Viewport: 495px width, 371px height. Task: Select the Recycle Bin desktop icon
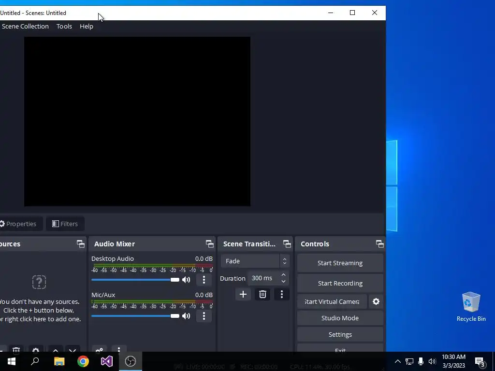(x=471, y=307)
